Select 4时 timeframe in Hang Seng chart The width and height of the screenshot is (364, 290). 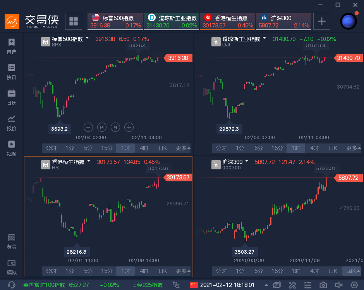[144, 271]
